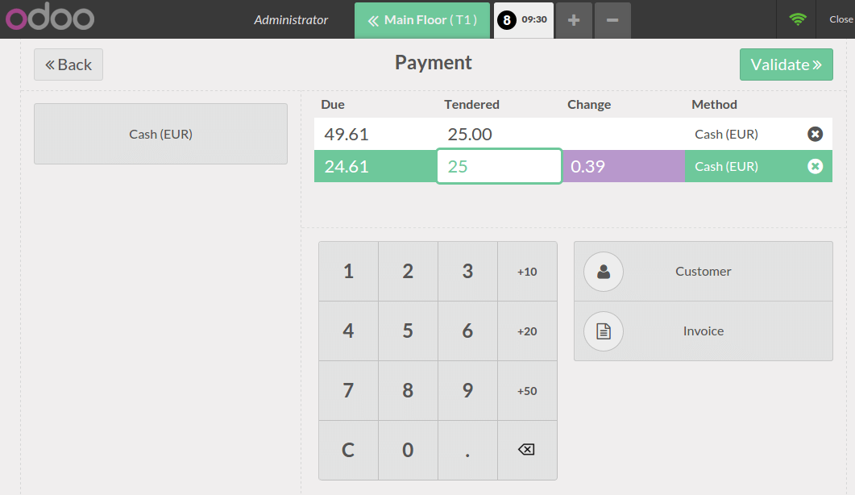Viewport: 855px width, 495px height.
Task: Remove current order with minus button
Action: pos(612,20)
